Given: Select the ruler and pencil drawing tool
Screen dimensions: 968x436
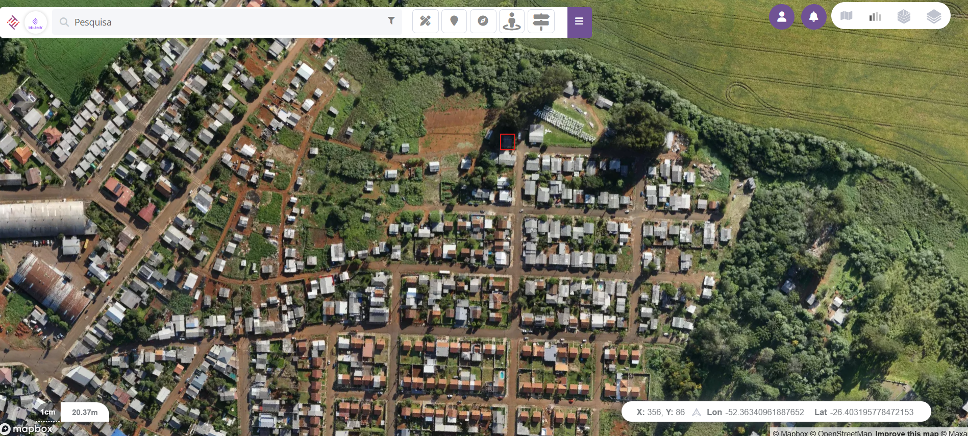Looking at the screenshot, I should (x=426, y=21).
